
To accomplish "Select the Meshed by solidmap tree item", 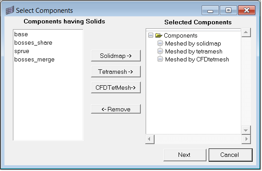I will 193,44.
